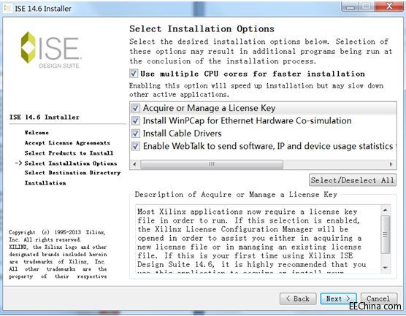406x316 pixels.
Task: Close the ISE 14.6 Installer window
Action: tap(389, 6)
